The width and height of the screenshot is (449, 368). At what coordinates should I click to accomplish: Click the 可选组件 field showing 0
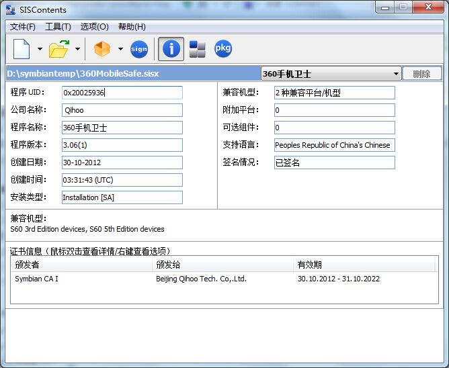(x=335, y=128)
